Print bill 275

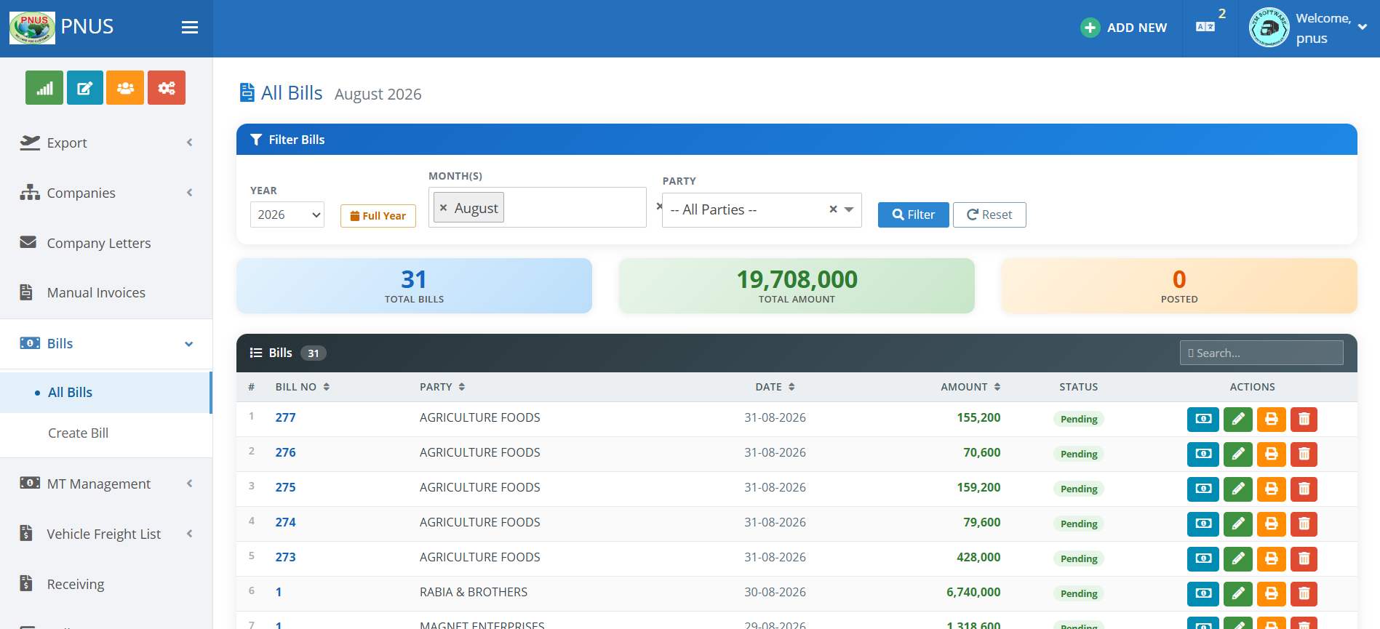pos(1272,489)
